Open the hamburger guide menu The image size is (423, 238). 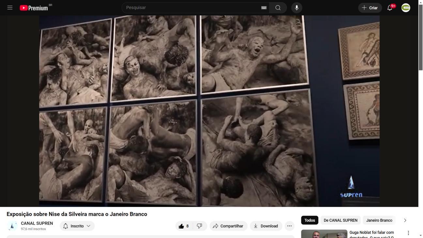[x=10, y=8]
